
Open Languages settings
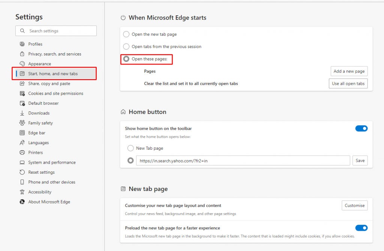pos(39,143)
